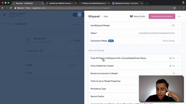Image resolution: width=186 pixels, height=104 pixels.
Task: Click the Enabled status on JavaScript source
Action: [x=76, y=40]
